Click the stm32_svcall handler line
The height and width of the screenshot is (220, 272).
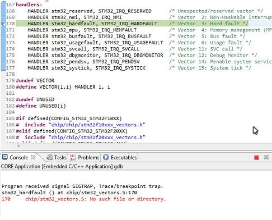83,49
